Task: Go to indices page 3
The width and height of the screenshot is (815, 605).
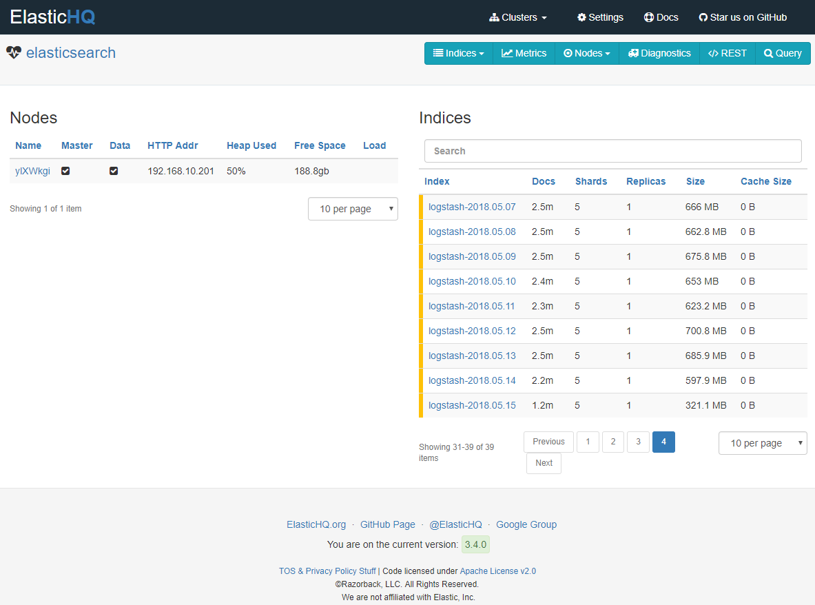Action: pos(638,442)
